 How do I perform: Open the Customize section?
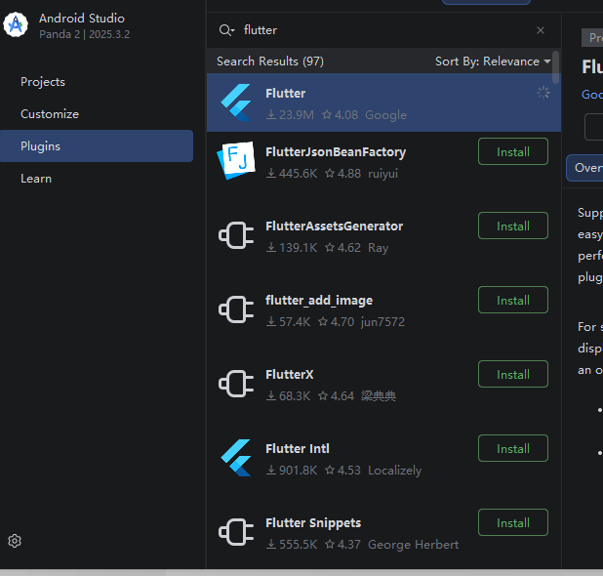coord(50,114)
